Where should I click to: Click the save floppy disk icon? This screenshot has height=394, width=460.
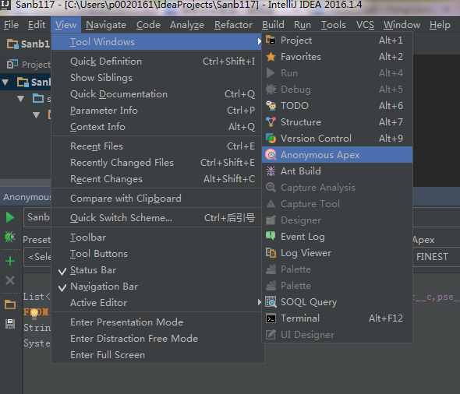[10, 324]
